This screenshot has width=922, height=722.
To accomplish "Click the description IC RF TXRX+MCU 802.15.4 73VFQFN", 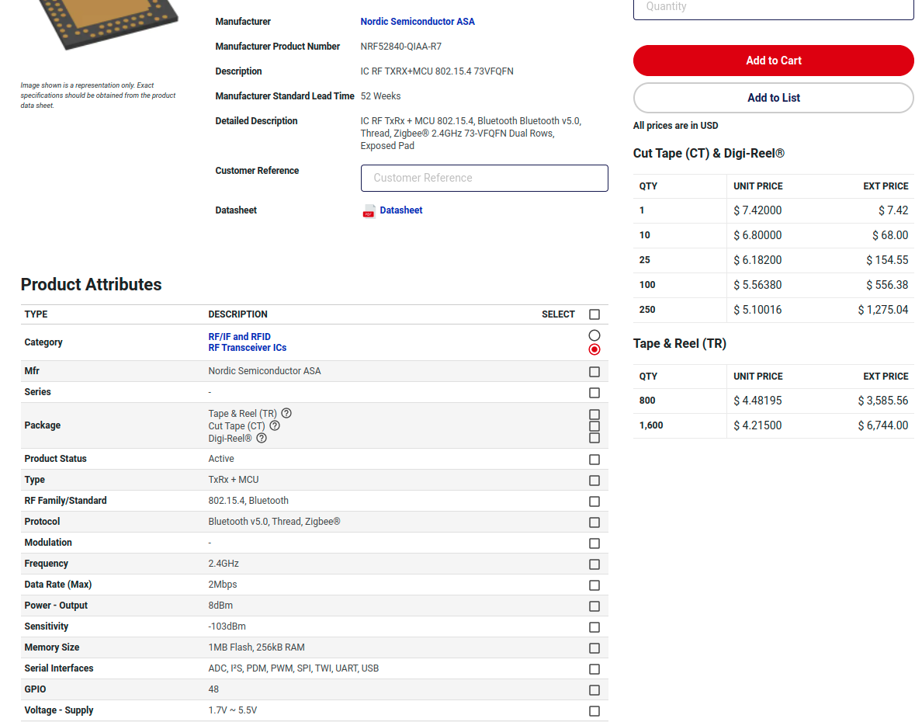I will 437,71.
